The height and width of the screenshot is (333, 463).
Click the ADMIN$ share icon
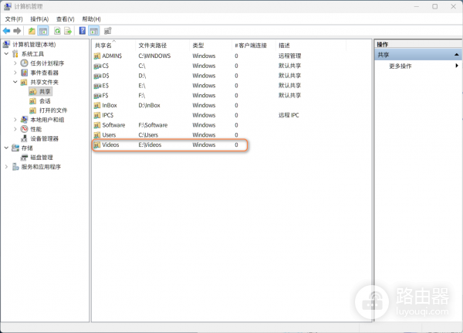click(97, 56)
